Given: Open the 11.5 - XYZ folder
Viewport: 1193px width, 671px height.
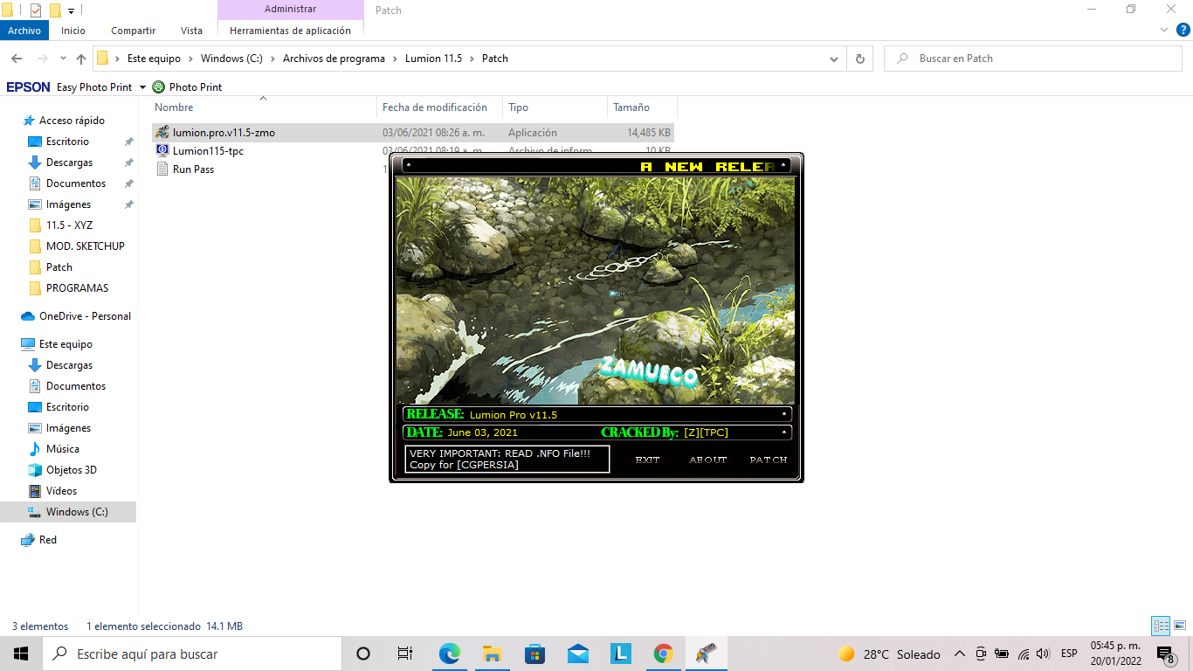Looking at the screenshot, I should [x=69, y=225].
